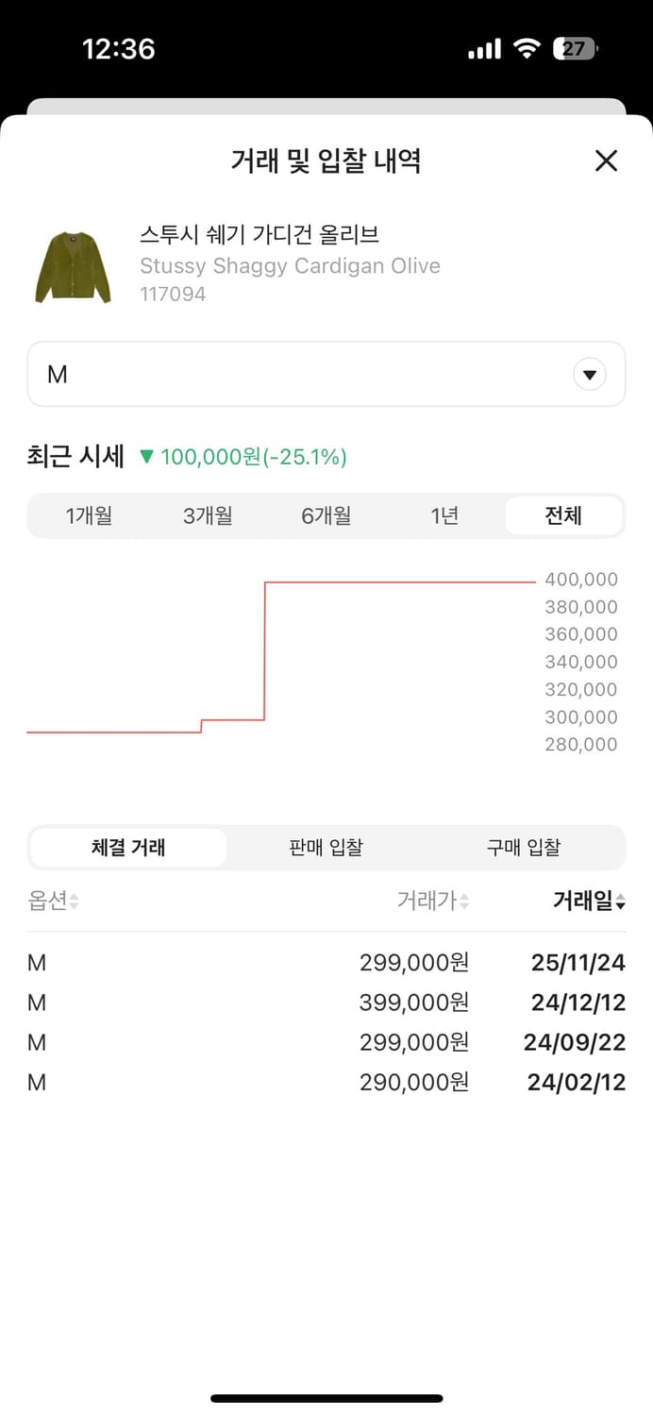Image resolution: width=653 pixels, height=1416 pixels.
Task: Enable the 1년 chart view
Action: [x=444, y=515]
